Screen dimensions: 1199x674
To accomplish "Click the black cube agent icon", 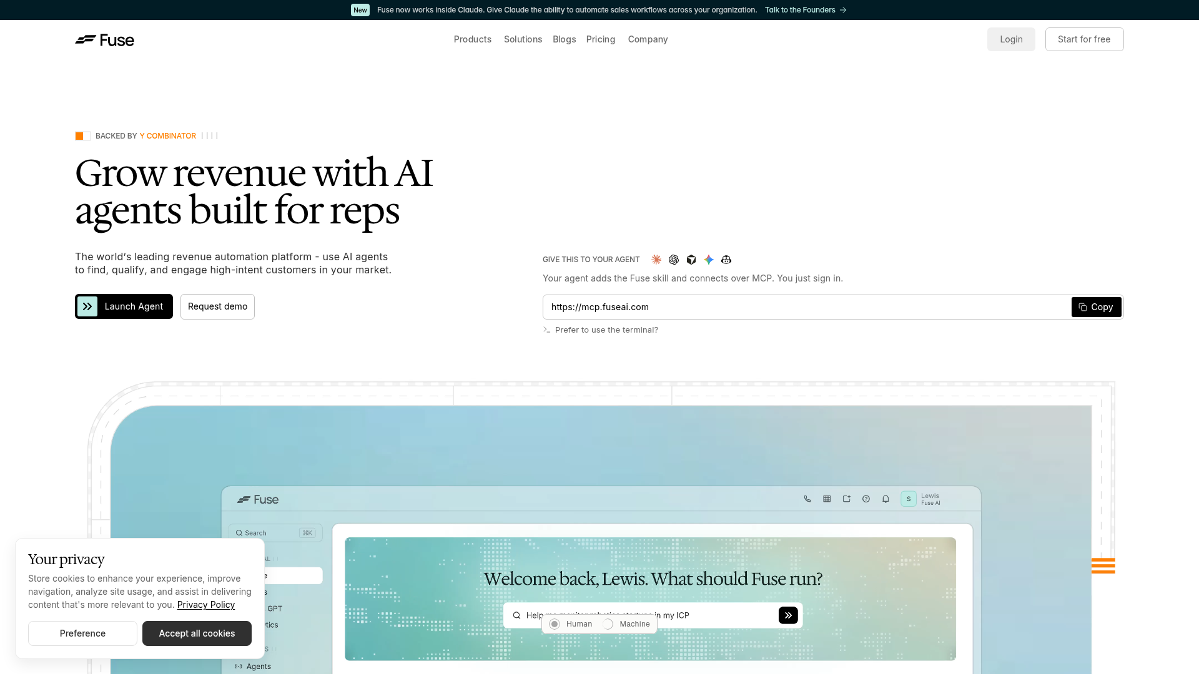I will [x=691, y=260].
